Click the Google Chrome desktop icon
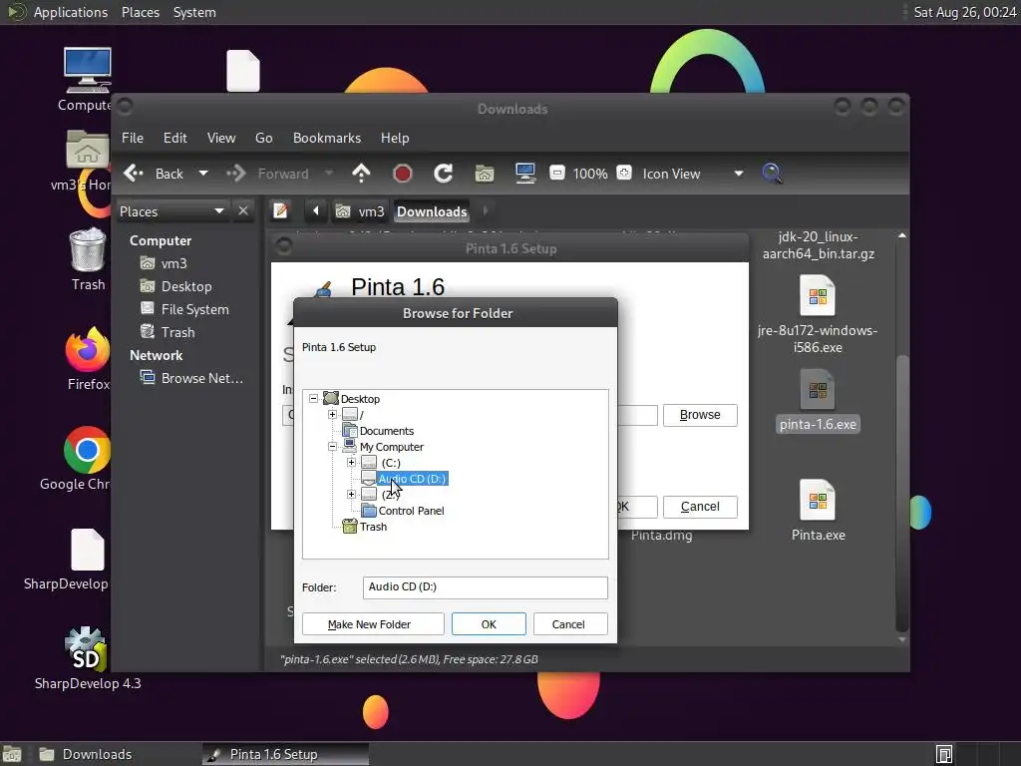1021x766 pixels. point(88,450)
